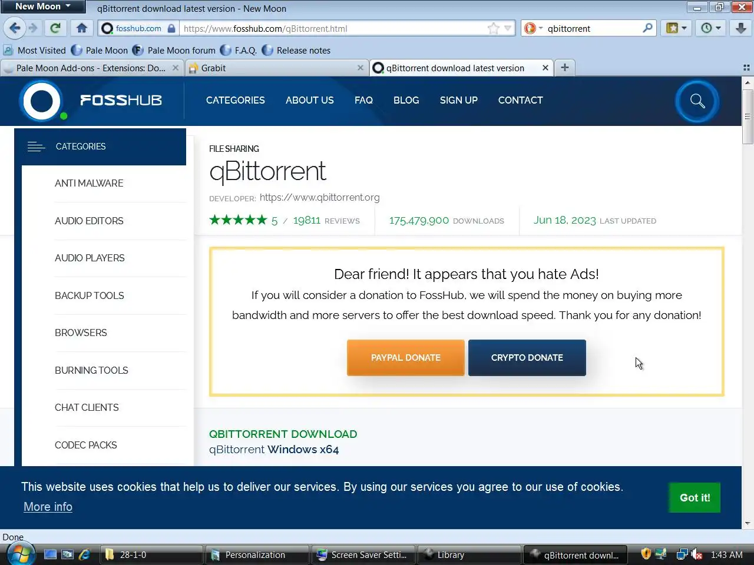Open the ANTI MALWARE category

(x=89, y=184)
